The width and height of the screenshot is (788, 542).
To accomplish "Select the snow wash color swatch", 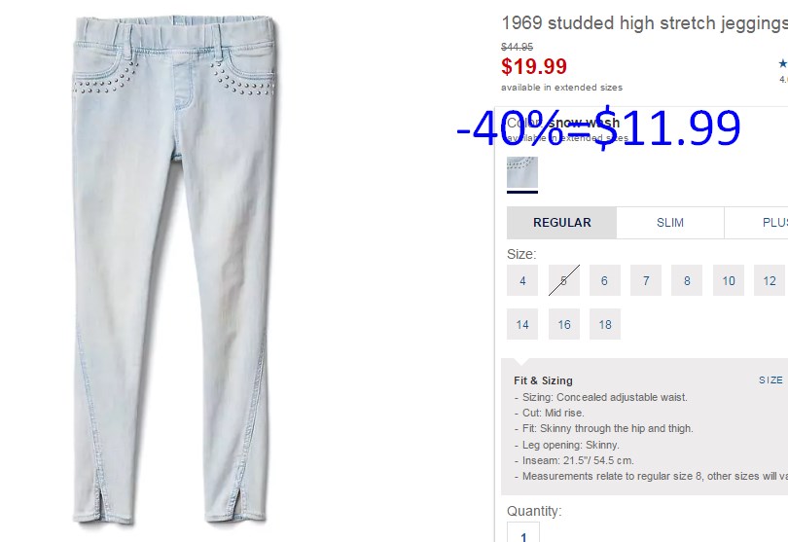I will click(x=522, y=172).
